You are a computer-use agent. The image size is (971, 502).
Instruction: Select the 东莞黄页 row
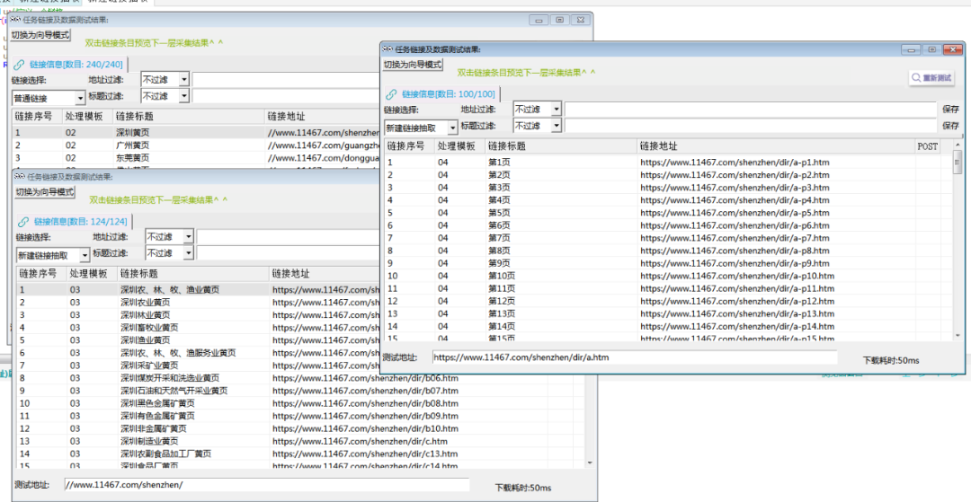(x=196, y=158)
